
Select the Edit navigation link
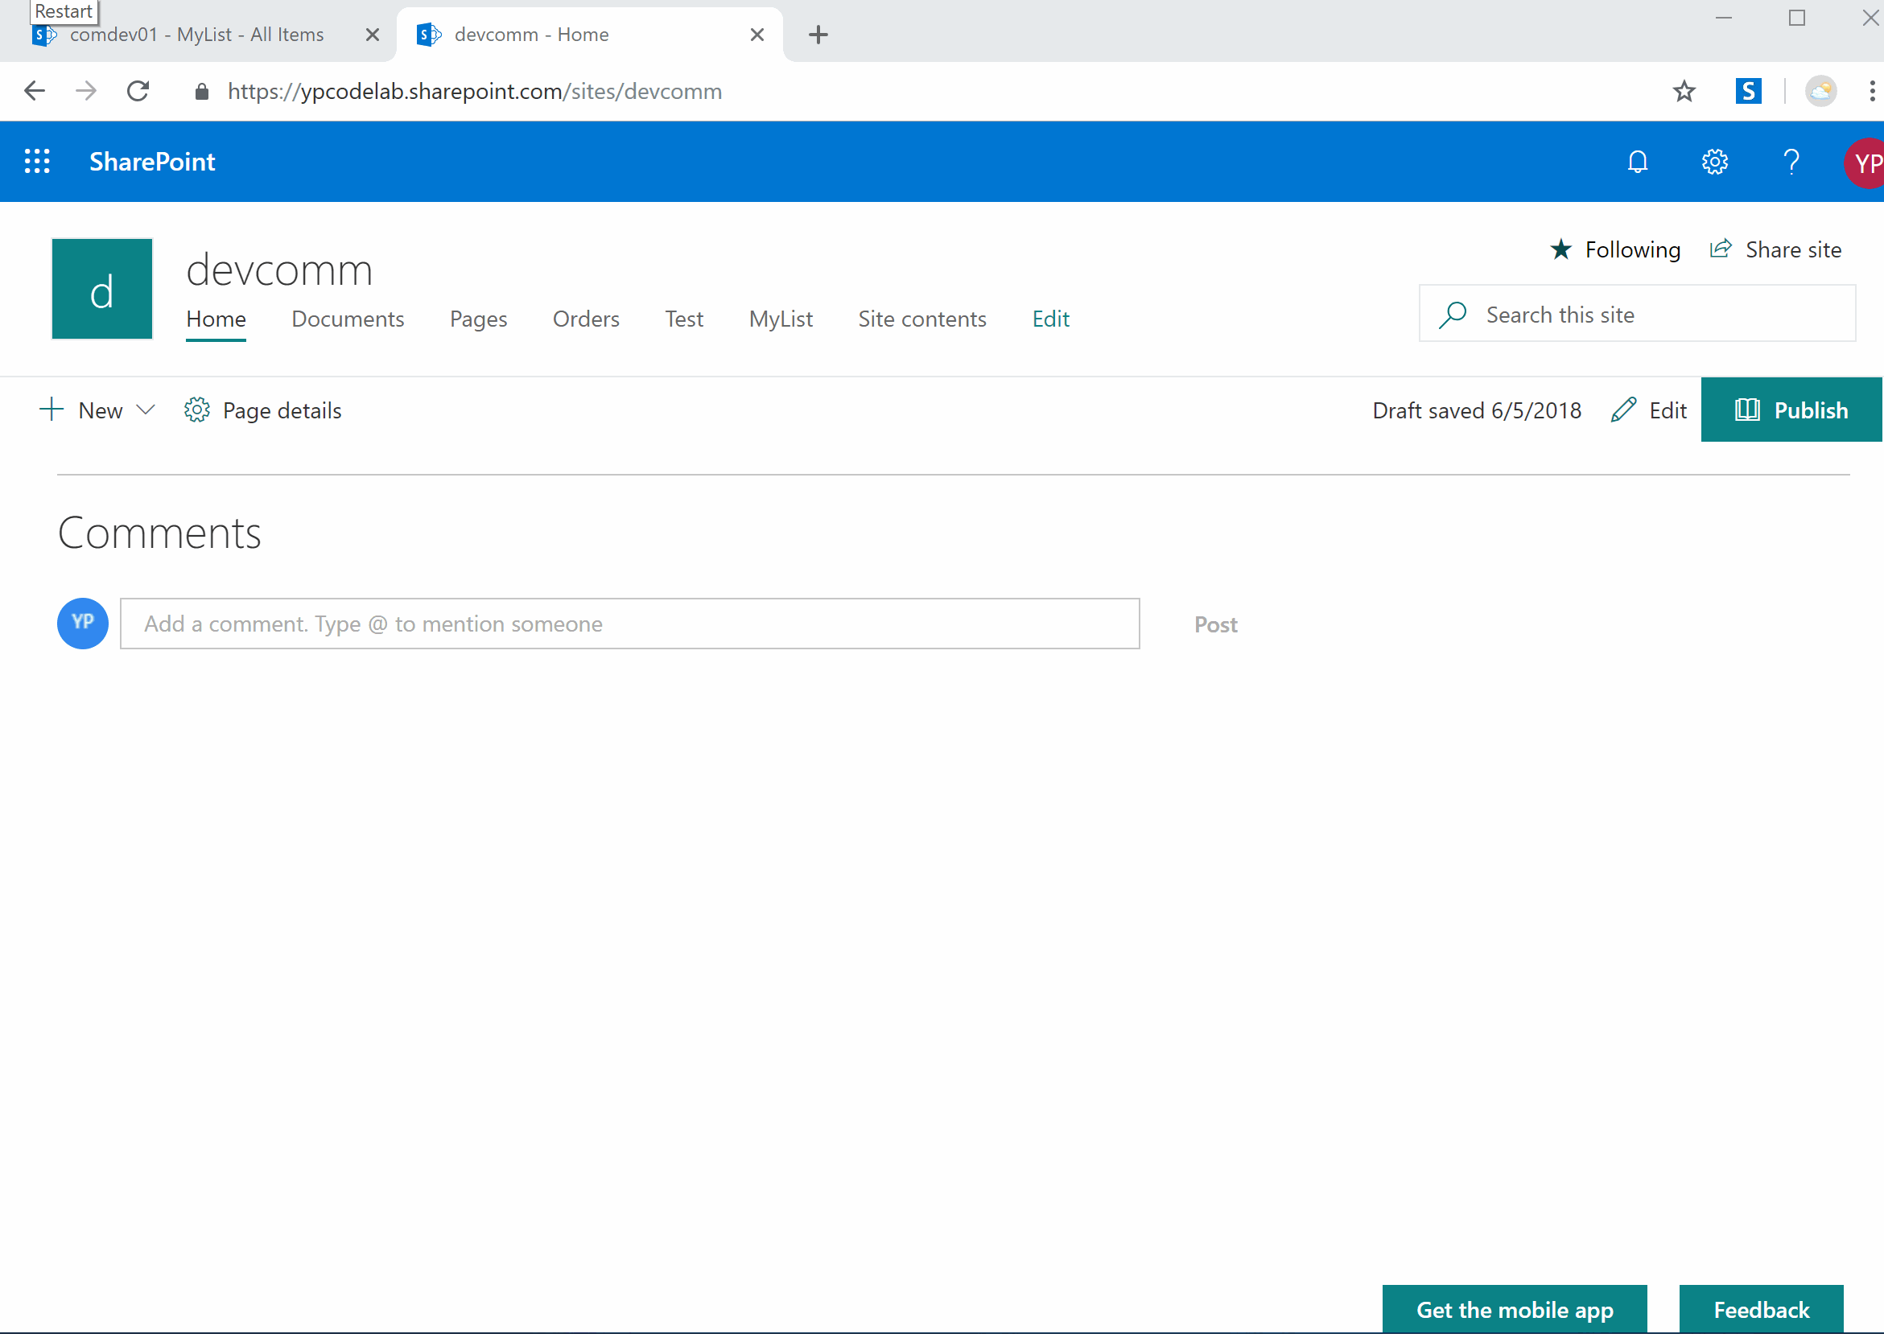pos(1049,318)
